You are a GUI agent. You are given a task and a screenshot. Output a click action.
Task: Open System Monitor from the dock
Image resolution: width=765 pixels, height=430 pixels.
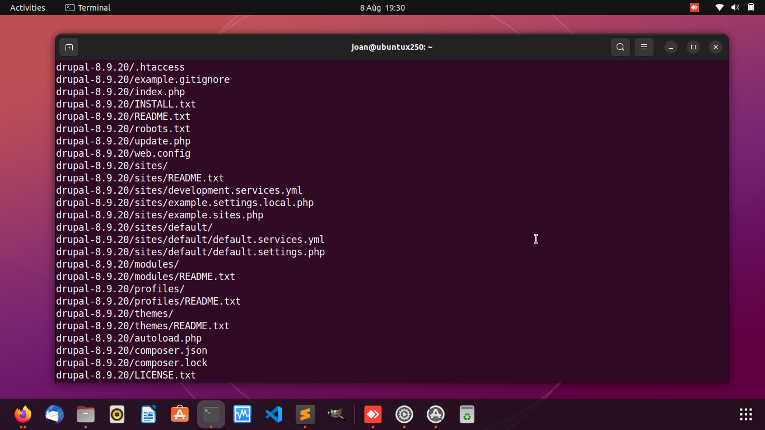point(242,414)
